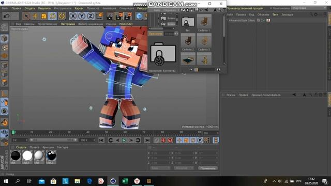Image resolution: width=331 pixels, height=186 pixels.
Task: Click Make Editable icon in left sidebar
Action: click(5, 27)
